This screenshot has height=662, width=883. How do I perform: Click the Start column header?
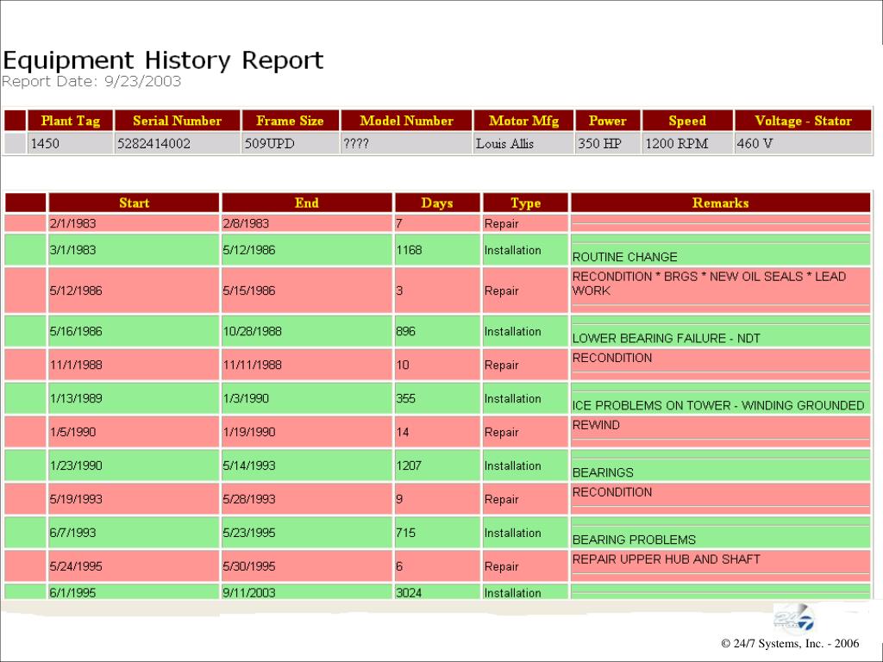coord(134,203)
